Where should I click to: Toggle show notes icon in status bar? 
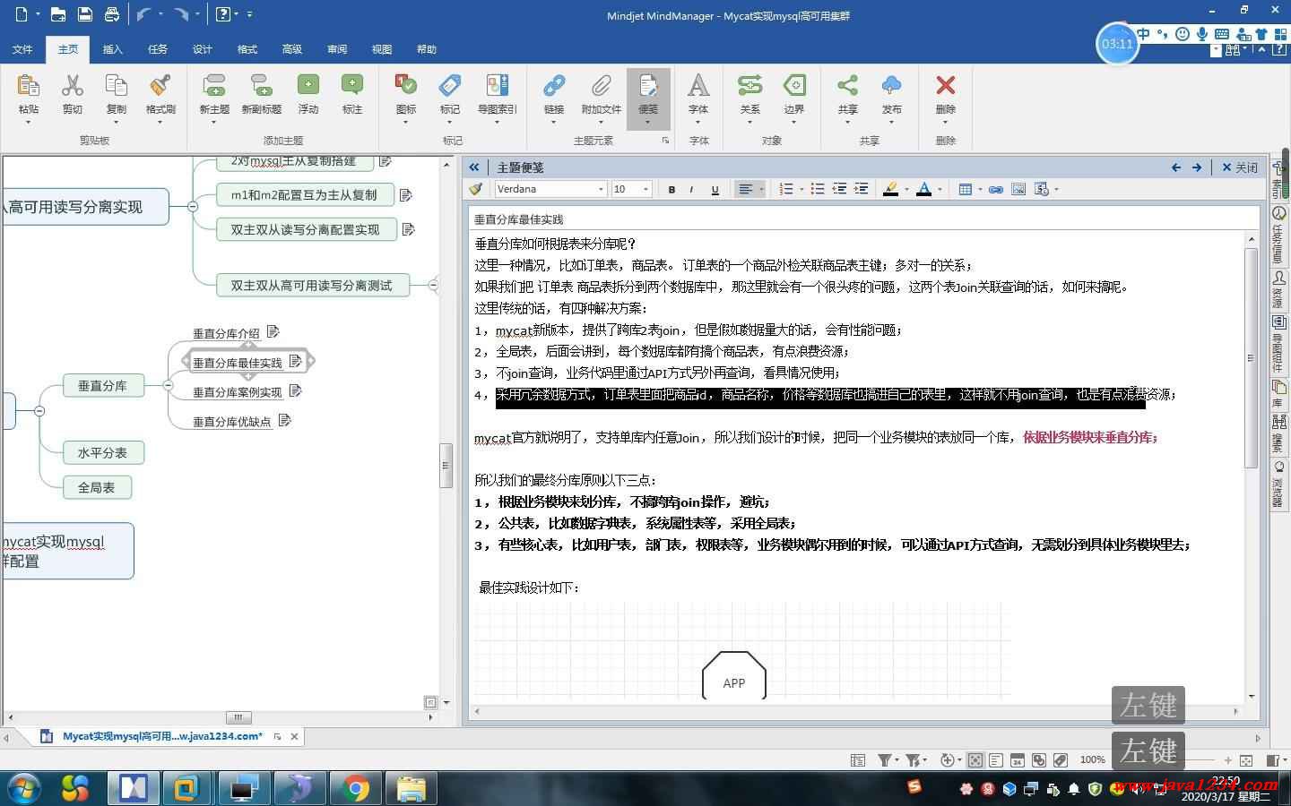[x=996, y=760]
